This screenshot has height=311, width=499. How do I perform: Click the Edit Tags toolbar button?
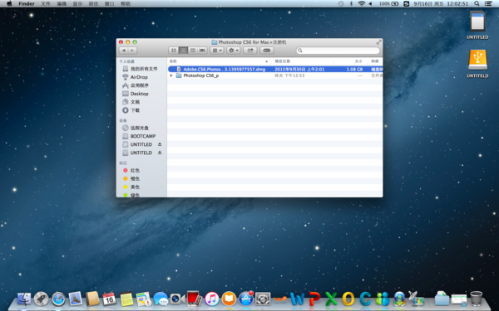coord(267,51)
